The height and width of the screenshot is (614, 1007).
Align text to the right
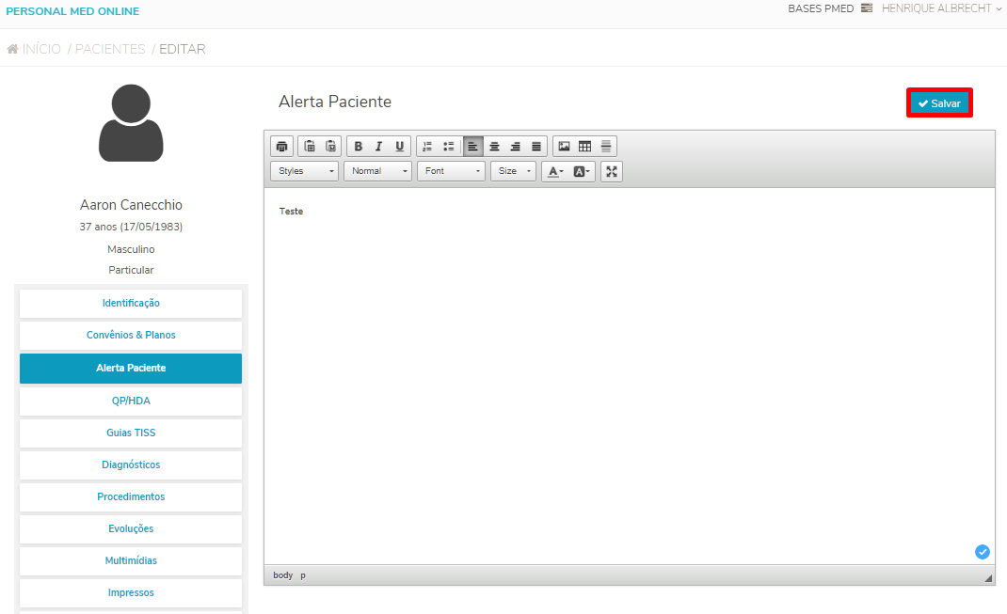515,147
